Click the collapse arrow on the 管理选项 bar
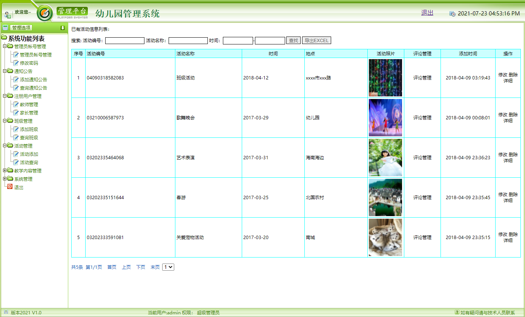The image size is (525, 317). click(x=63, y=27)
